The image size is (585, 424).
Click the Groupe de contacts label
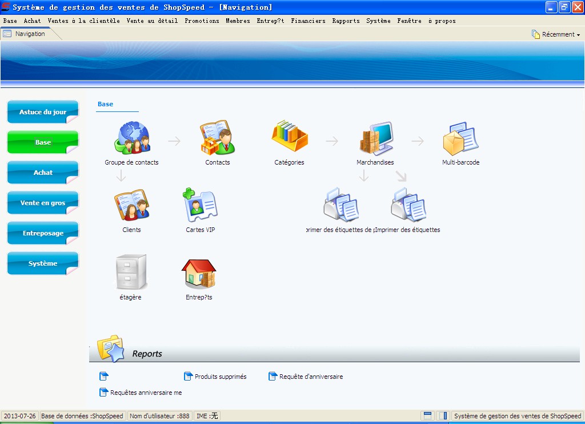pyautogui.click(x=131, y=162)
